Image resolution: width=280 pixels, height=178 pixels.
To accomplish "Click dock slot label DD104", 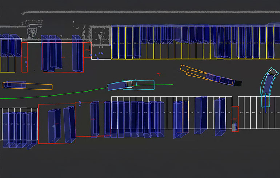I will (x=136, y=43).
